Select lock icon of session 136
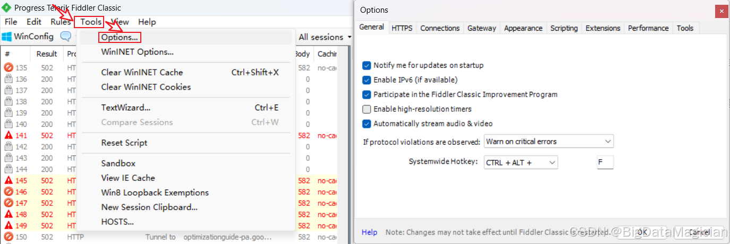This screenshot has width=730, height=244. click(x=9, y=79)
